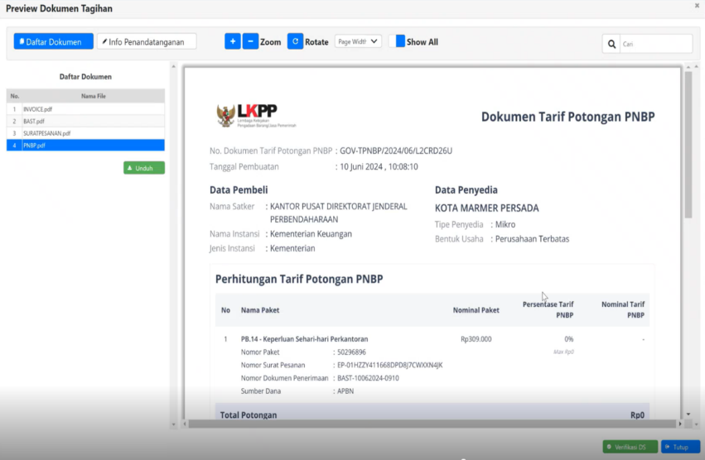Click the Rotate document icon

(295, 41)
